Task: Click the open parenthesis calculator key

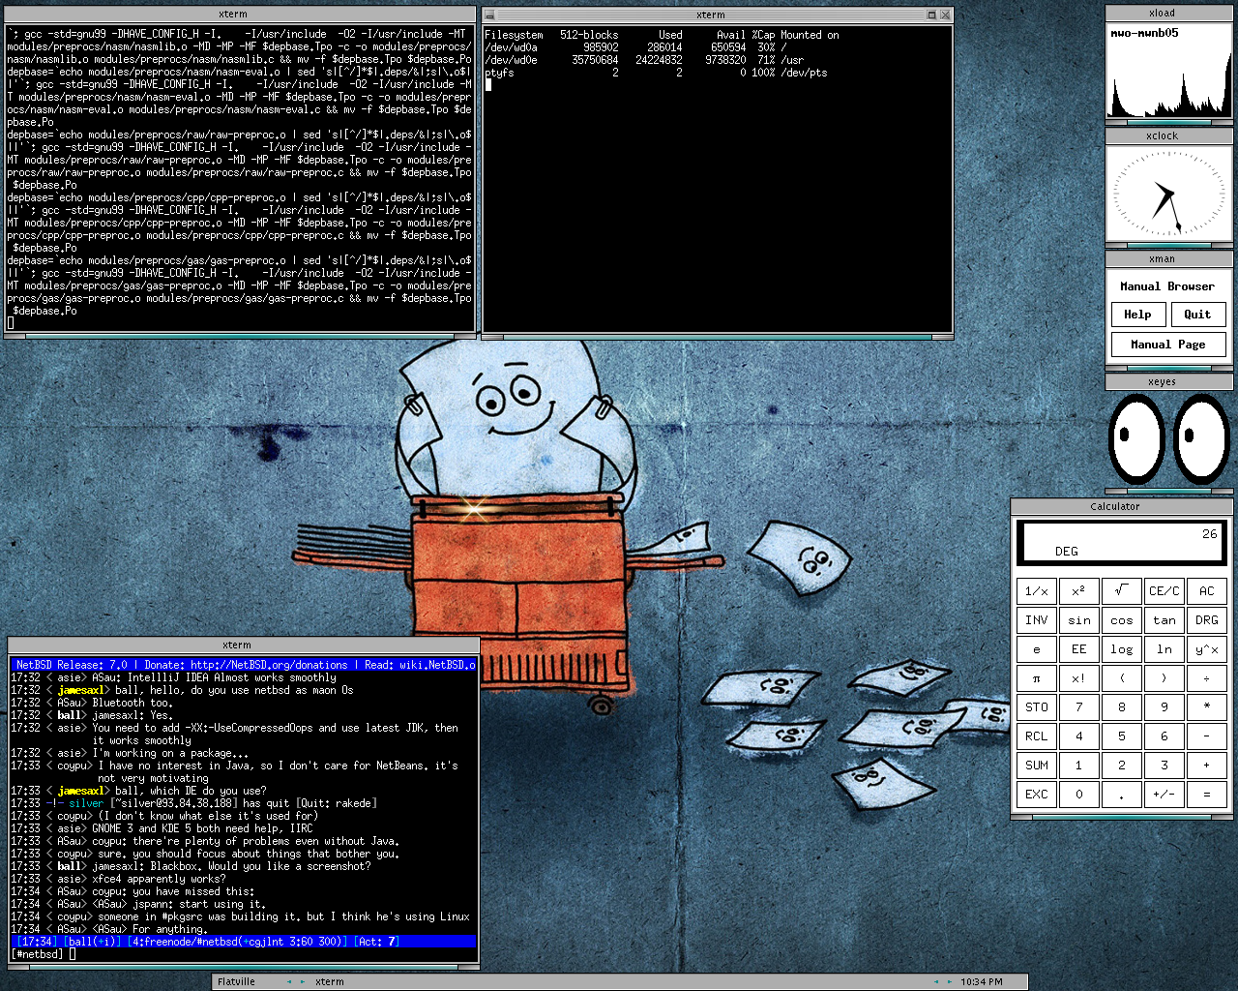Action: (x=1121, y=677)
